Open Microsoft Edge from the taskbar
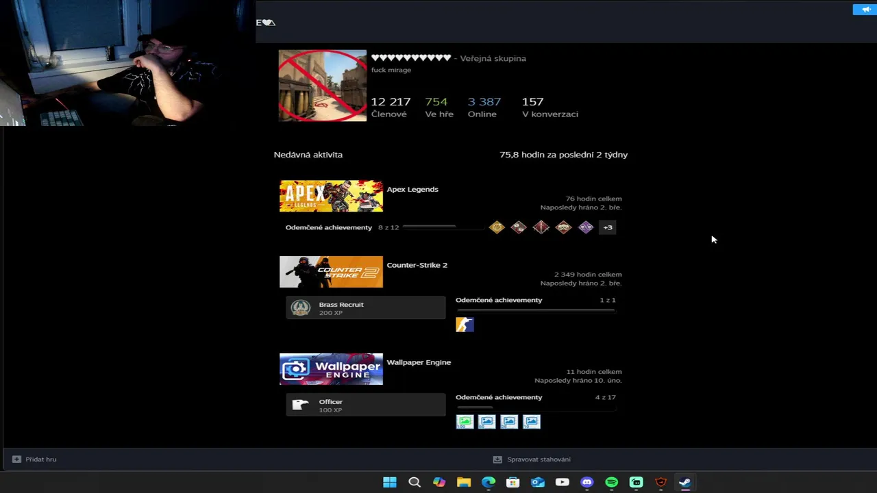This screenshot has height=493, width=877. (489, 482)
